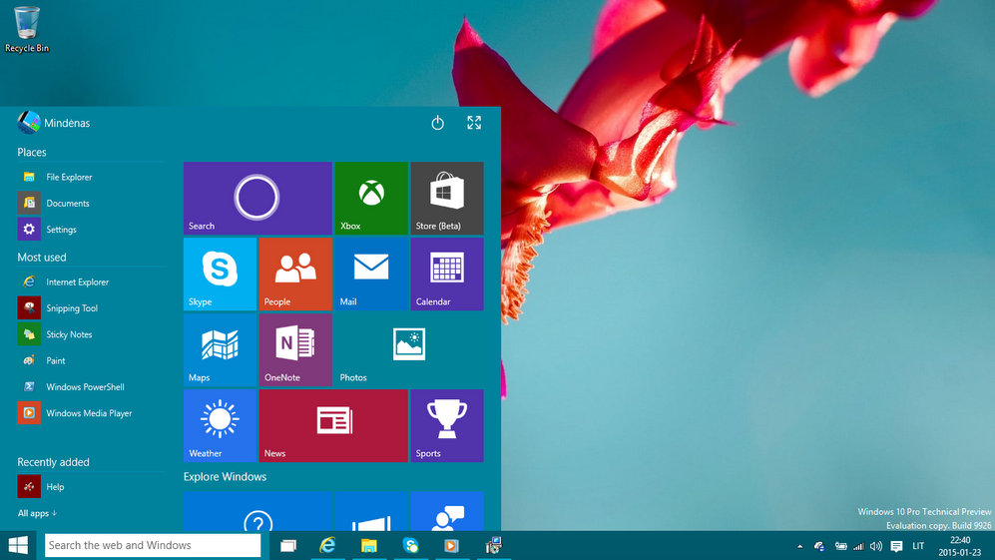Open File Explorer from Places
Screen dimensions: 995x560
[x=69, y=177]
